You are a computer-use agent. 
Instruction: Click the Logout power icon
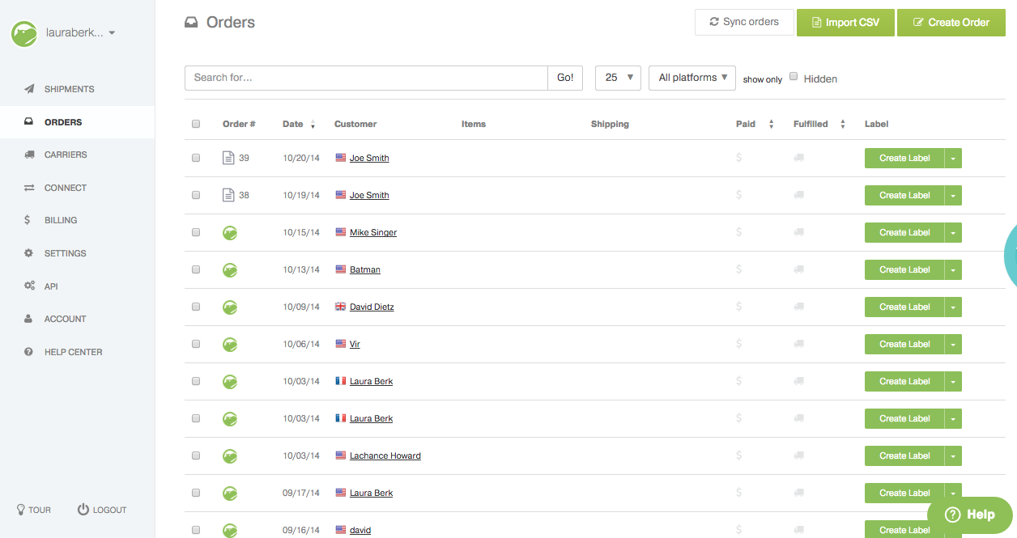coord(83,510)
